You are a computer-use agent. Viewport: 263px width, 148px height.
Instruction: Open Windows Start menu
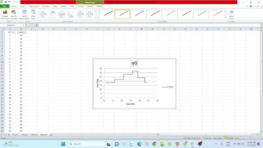[63, 144]
